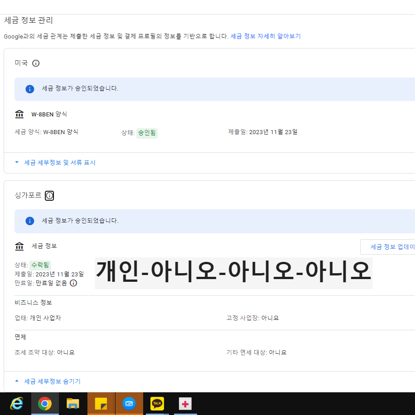Viewport: 415px width, 415px height.
Task: Click 고정 사업장: 아니요 text
Action: [x=253, y=318]
